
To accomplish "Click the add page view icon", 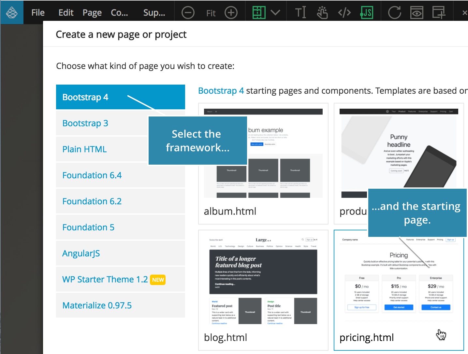I will (x=439, y=13).
